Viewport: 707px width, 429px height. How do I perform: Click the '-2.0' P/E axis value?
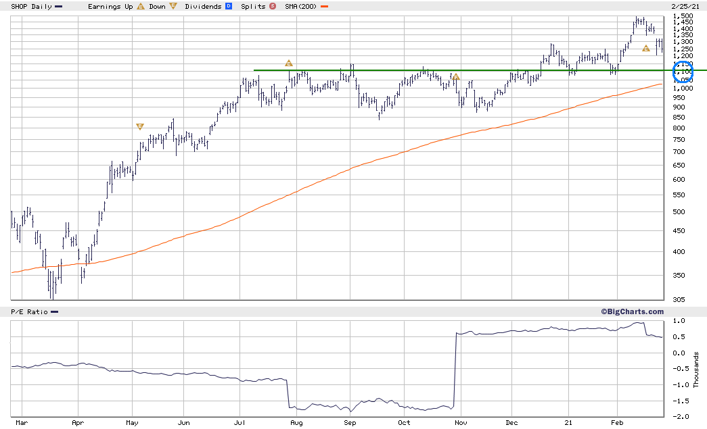click(681, 416)
